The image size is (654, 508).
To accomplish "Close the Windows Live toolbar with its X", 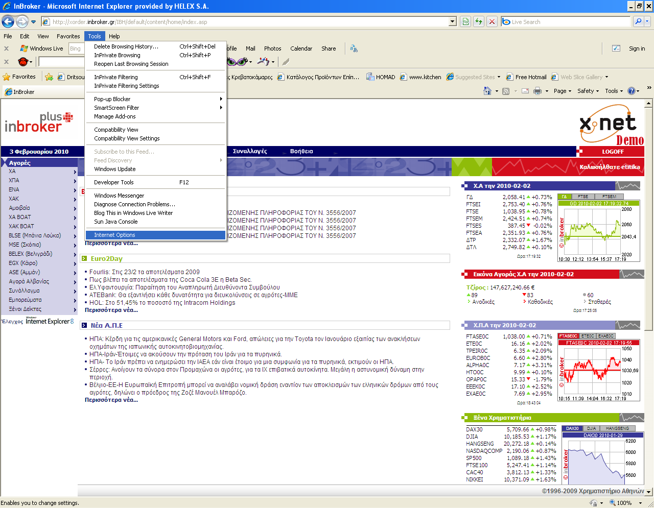I will point(6,49).
